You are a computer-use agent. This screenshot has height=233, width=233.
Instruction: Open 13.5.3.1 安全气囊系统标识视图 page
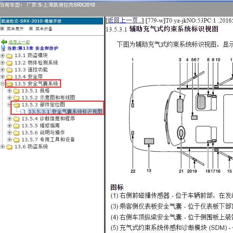[65, 111]
